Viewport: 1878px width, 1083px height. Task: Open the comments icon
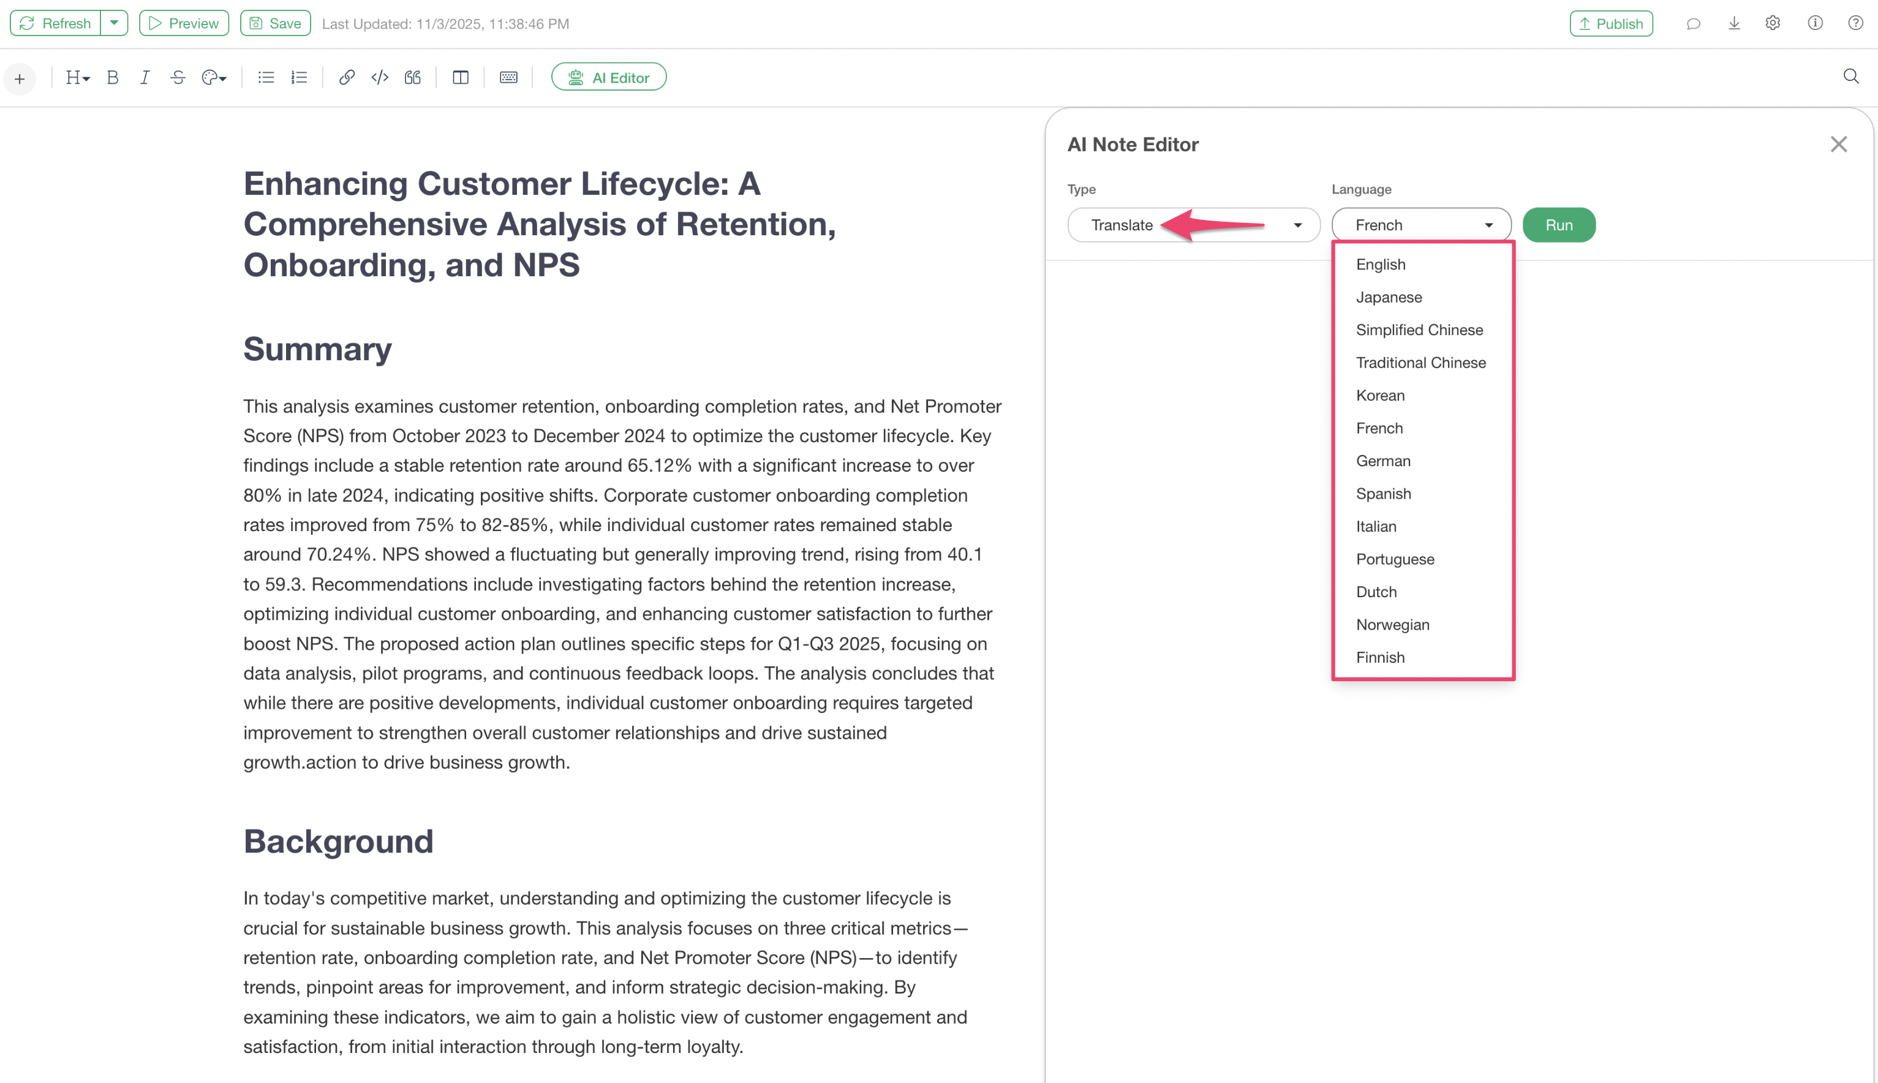(x=1694, y=24)
